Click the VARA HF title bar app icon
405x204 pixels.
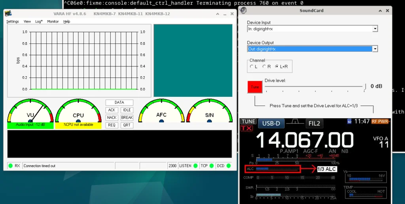[x=8, y=13]
